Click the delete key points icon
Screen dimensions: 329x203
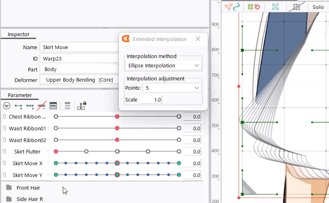pyautogui.click(x=42, y=106)
